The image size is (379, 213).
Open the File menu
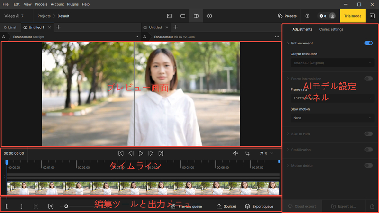[5, 4]
